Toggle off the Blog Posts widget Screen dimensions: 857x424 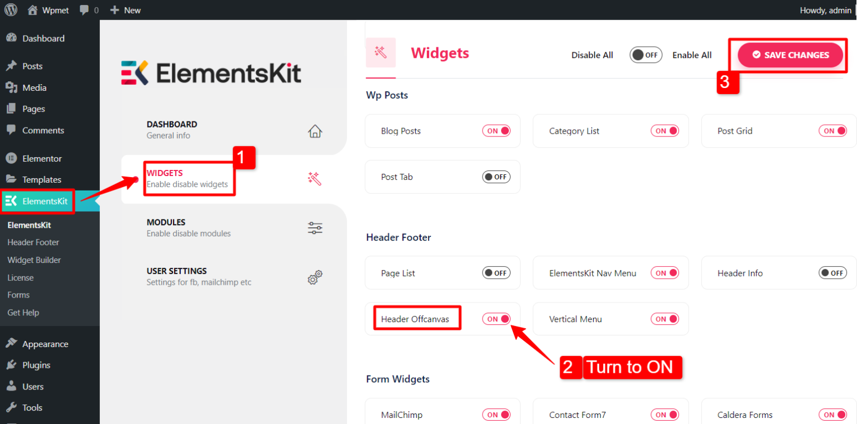click(496, 131)
